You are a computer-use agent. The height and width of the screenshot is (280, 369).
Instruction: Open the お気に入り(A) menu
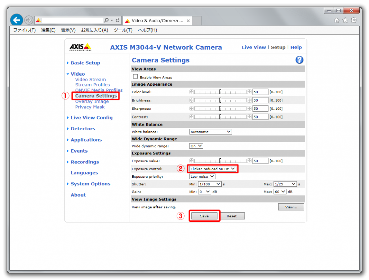(95, 30)
